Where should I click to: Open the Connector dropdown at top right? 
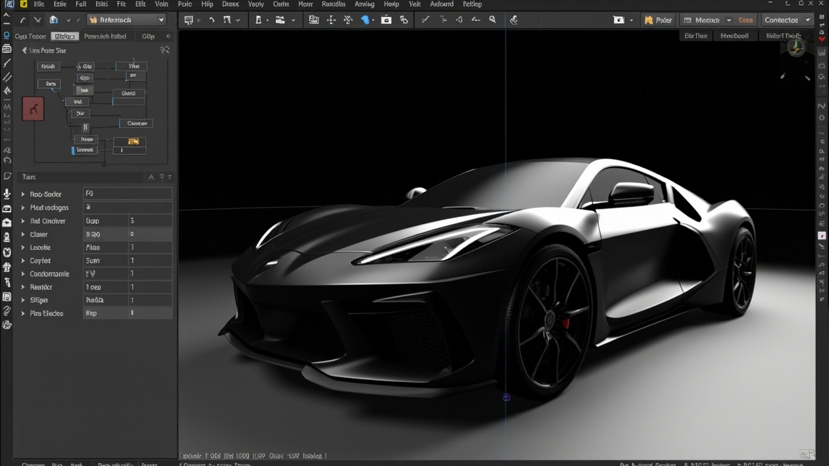point(786,20)
